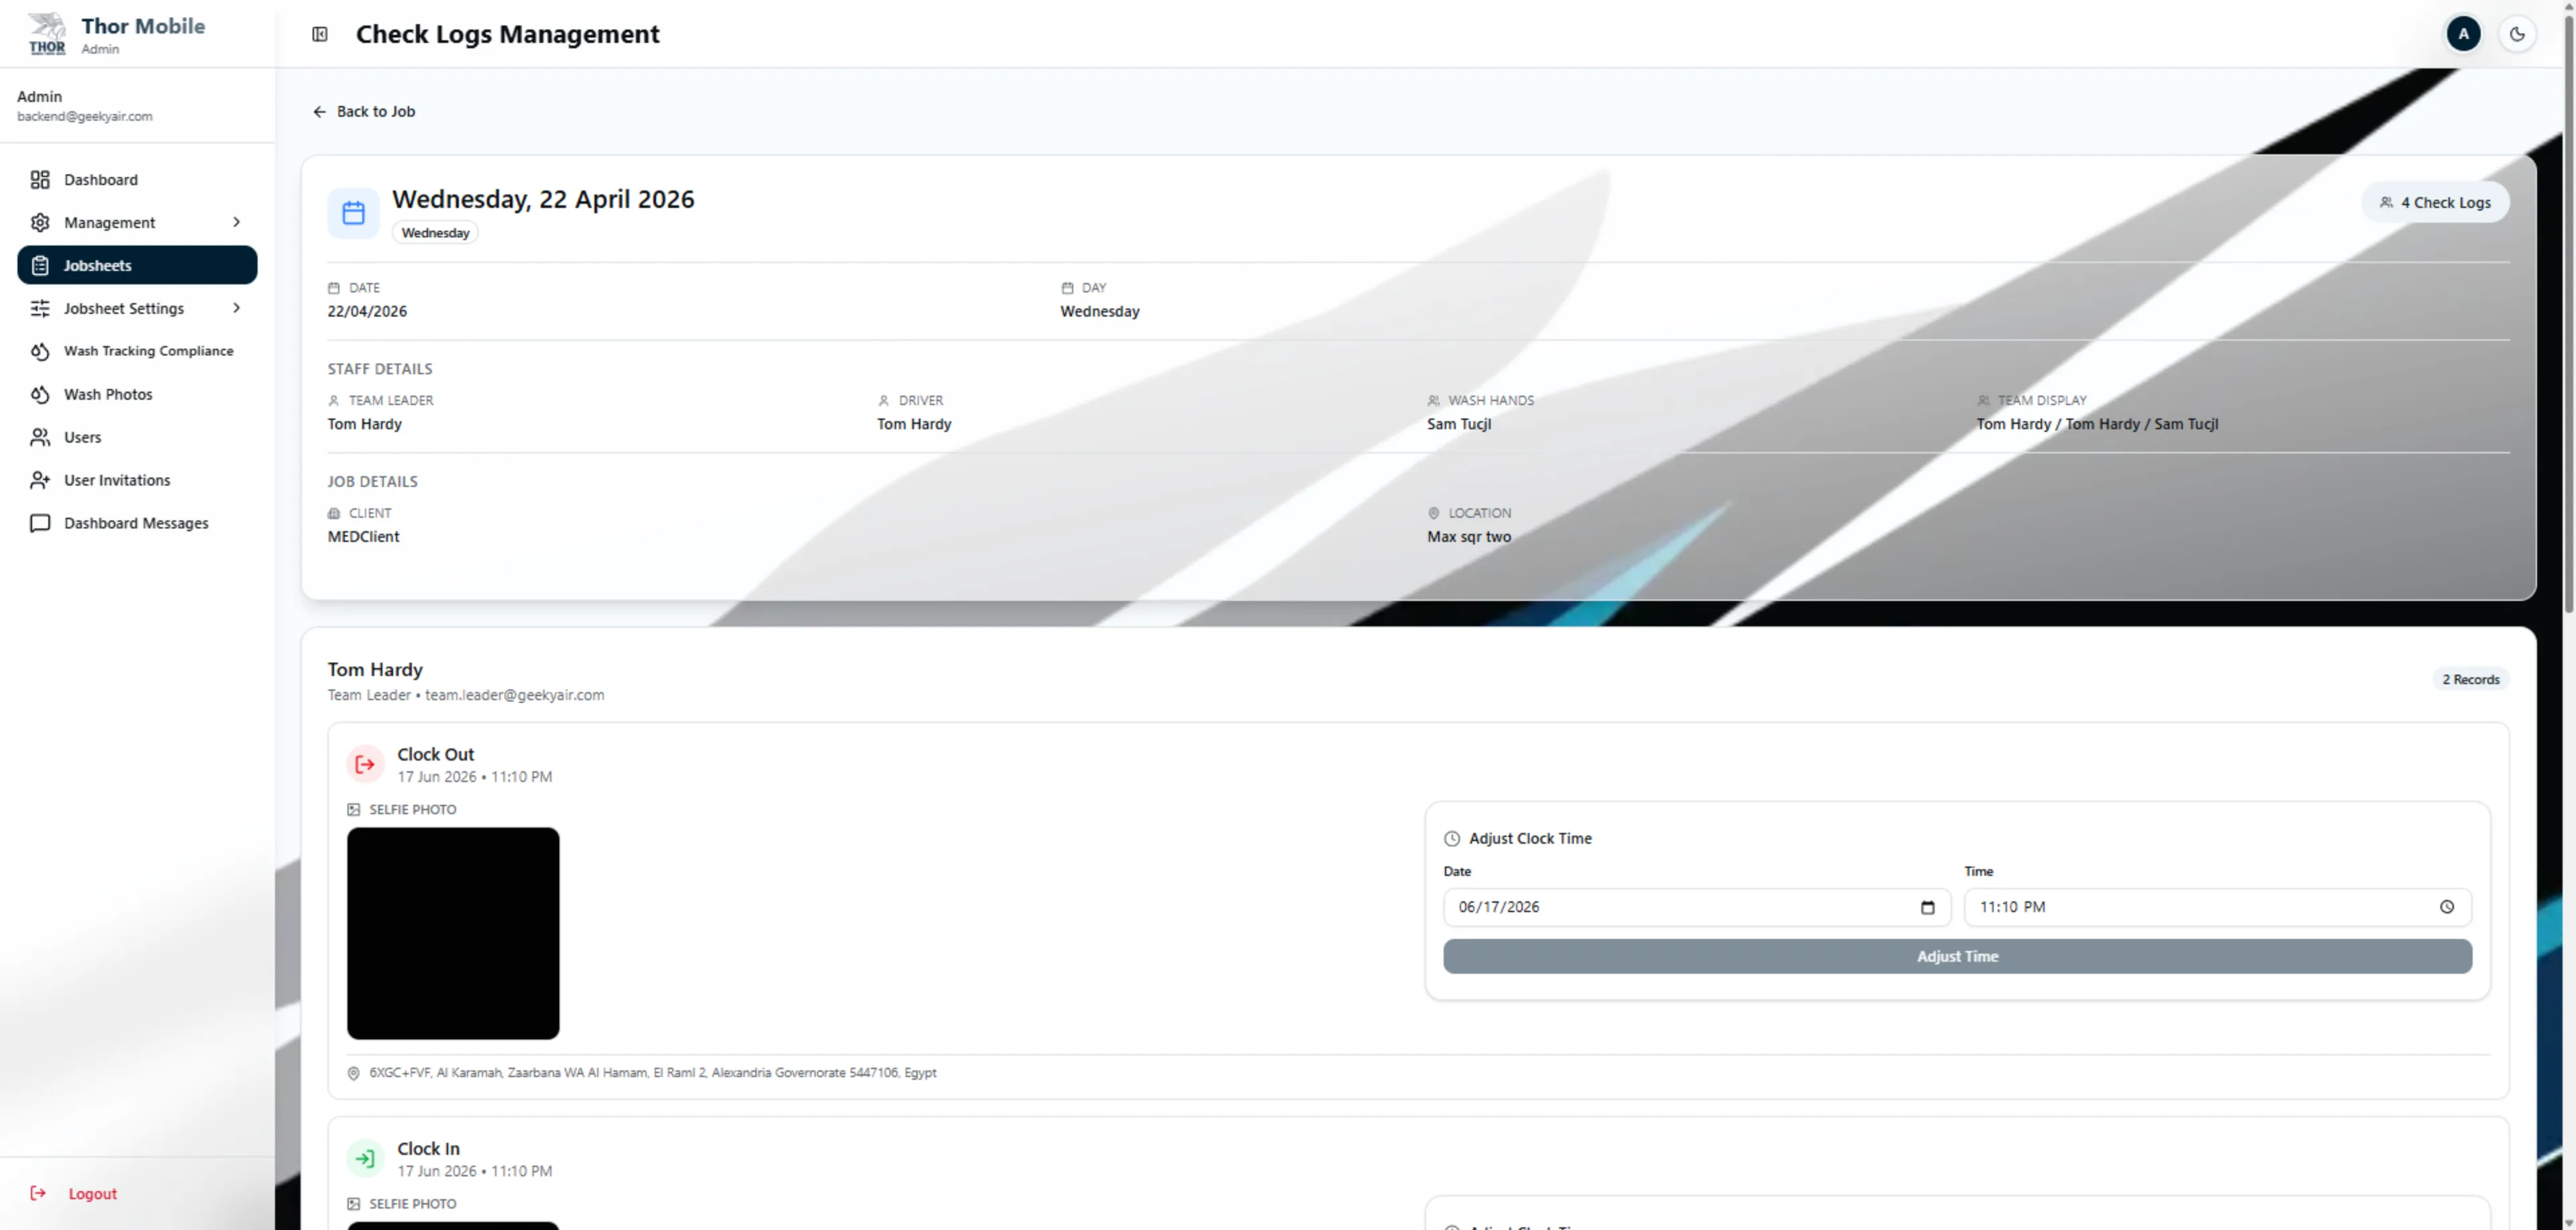Click the image icon beside first SELFIE PHOTO label

[x=353, y=810]
